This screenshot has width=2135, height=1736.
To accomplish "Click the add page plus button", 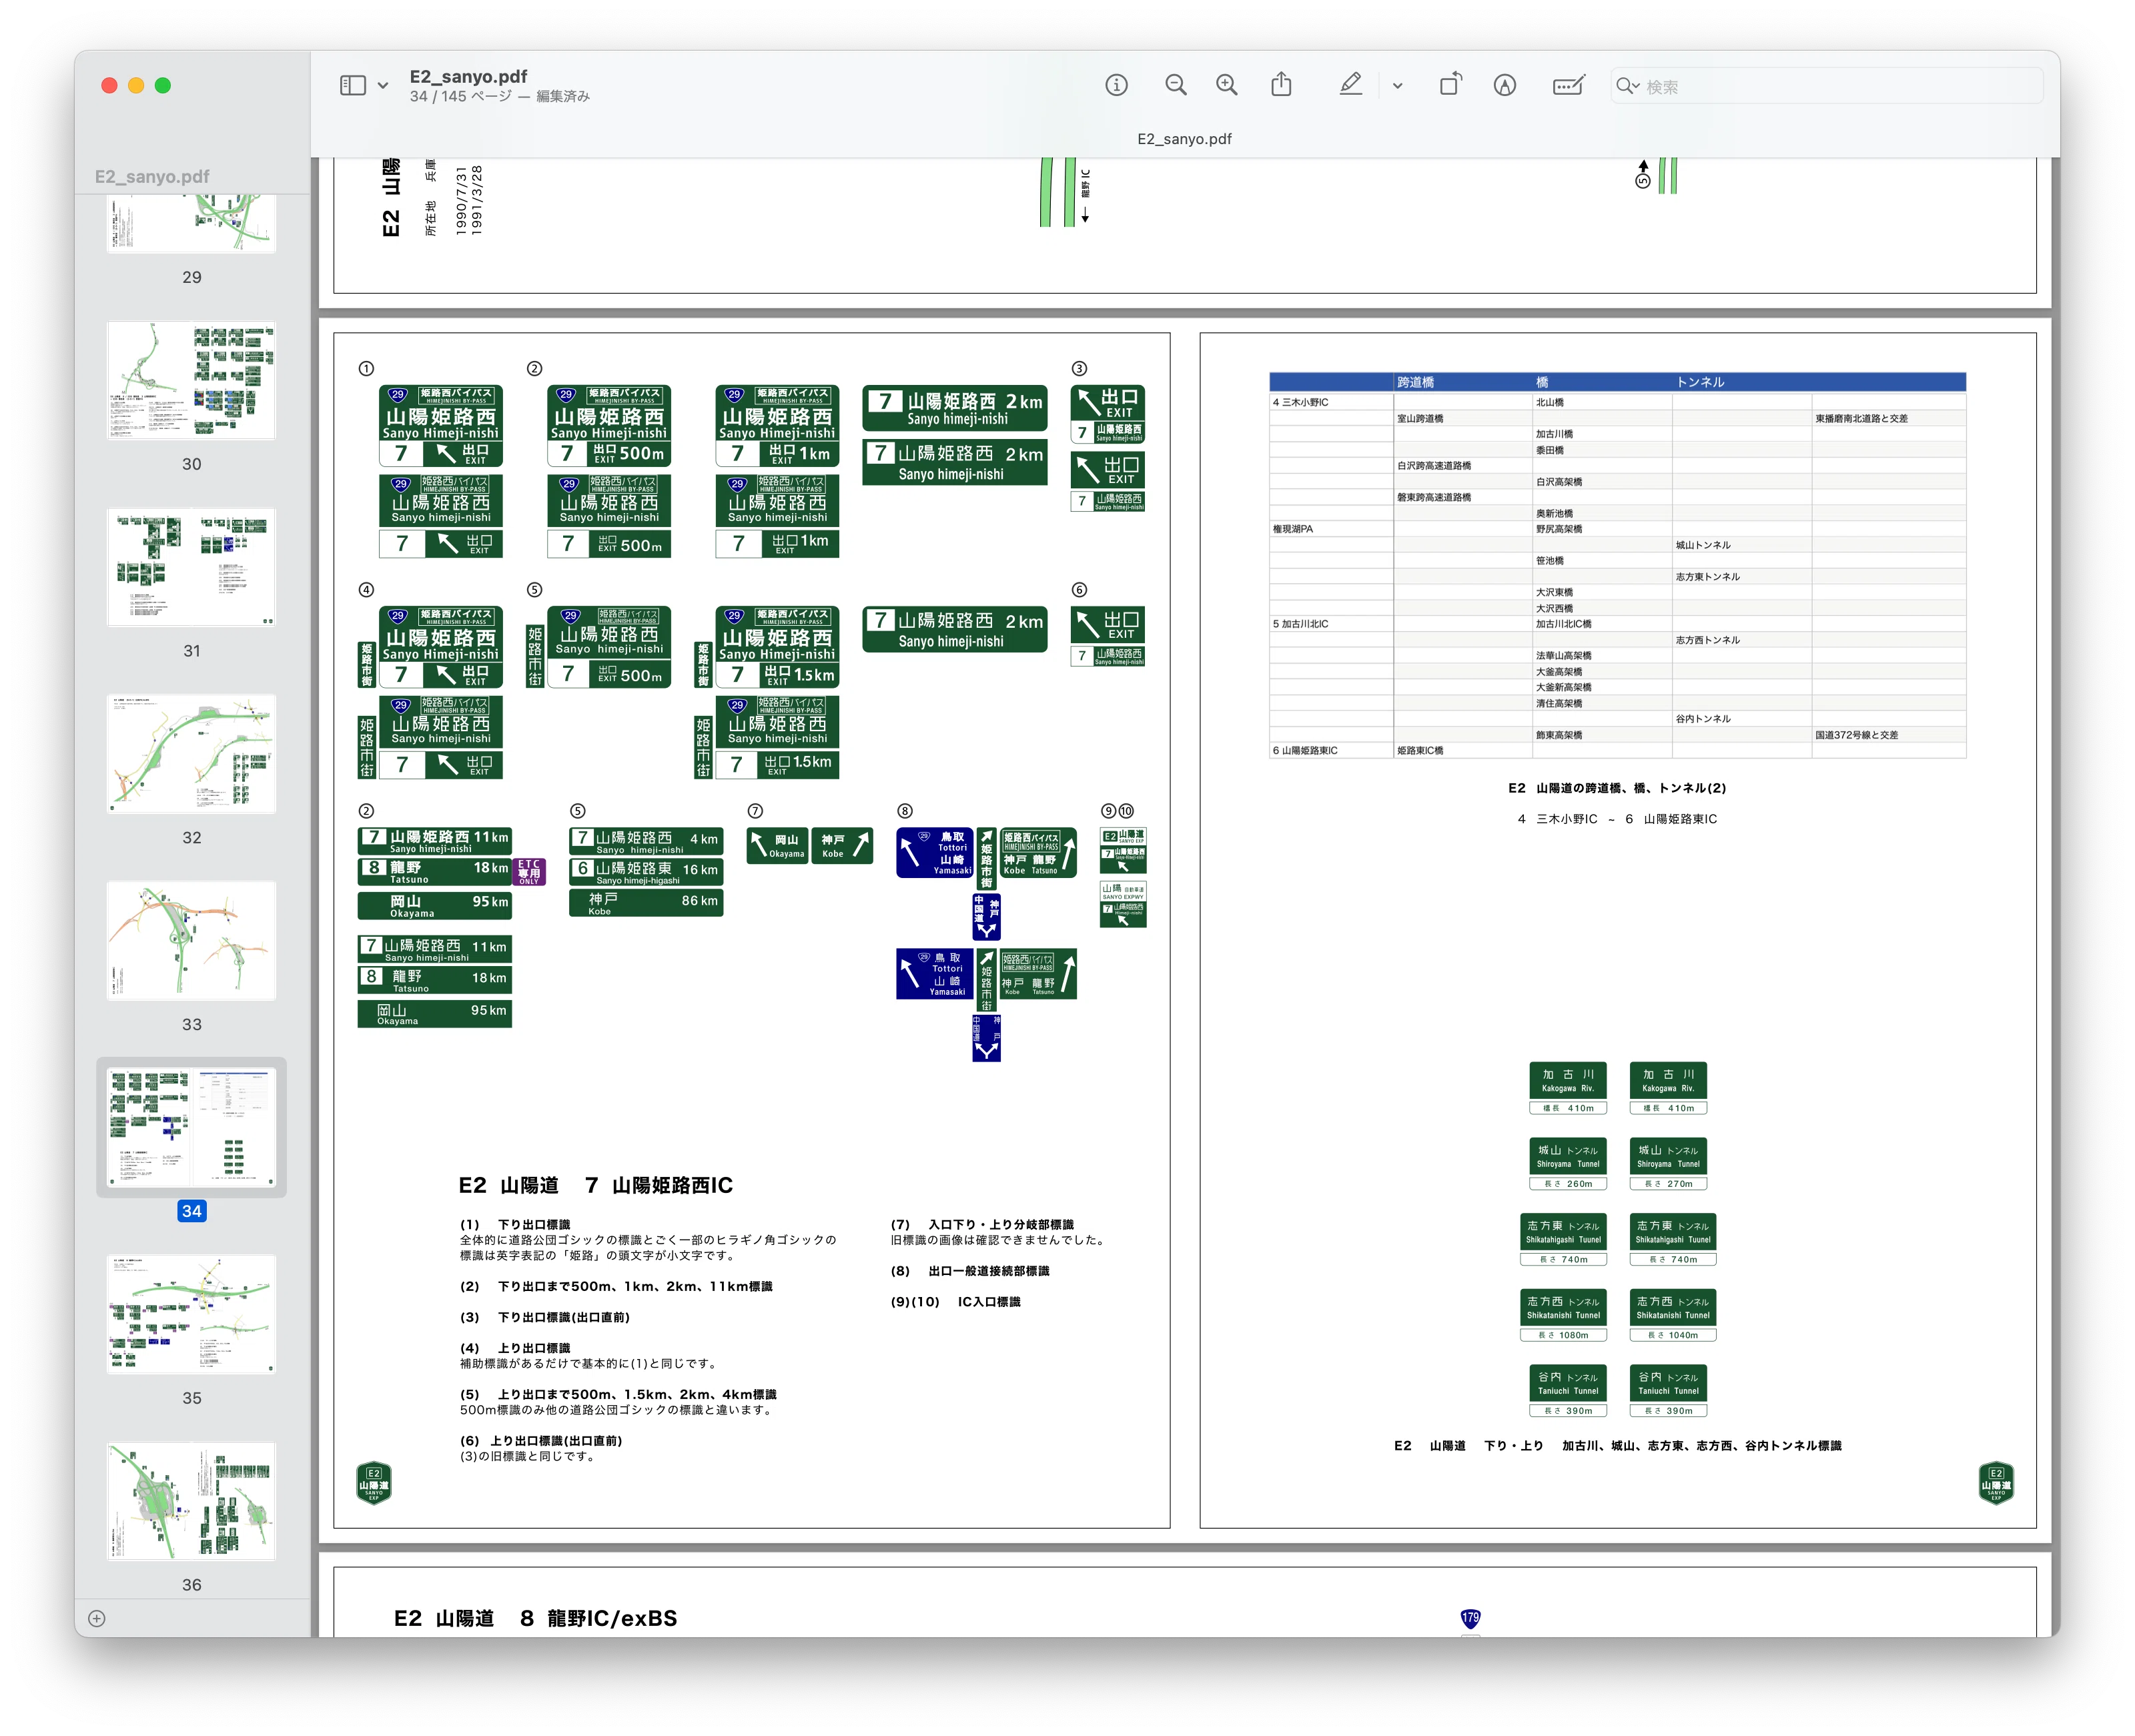I will click(97, 1618).
